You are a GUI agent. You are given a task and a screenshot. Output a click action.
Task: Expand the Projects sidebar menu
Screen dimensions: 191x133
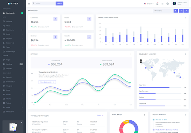click(x=13, y=39)
